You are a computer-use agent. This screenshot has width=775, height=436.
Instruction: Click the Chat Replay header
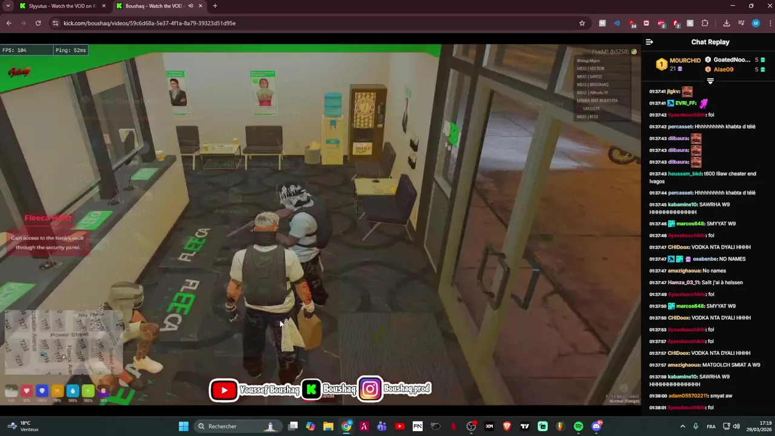pyautogui.click(x=710, y=42)
